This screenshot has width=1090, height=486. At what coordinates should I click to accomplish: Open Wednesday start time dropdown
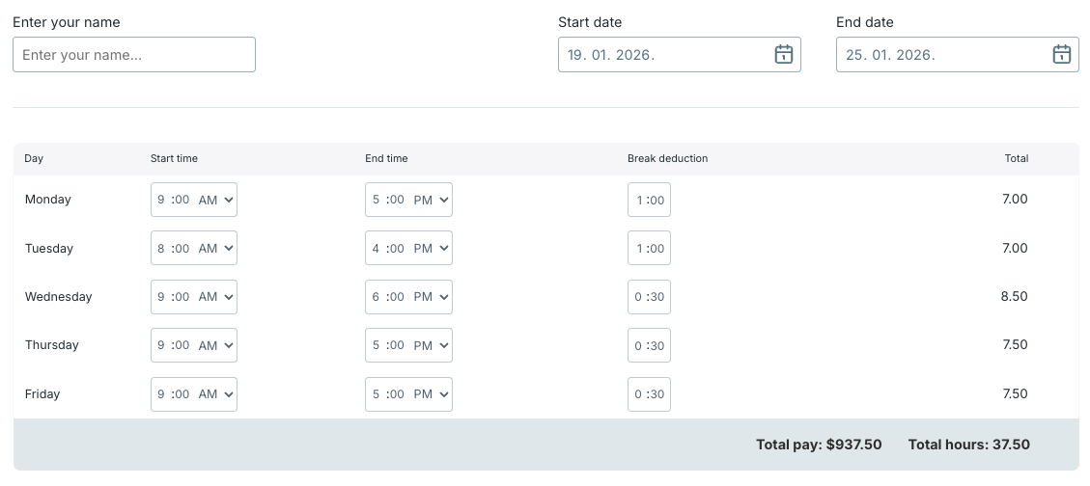(194, 297)
